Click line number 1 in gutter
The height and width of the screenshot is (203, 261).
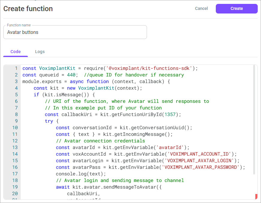[x=16, y=68]
